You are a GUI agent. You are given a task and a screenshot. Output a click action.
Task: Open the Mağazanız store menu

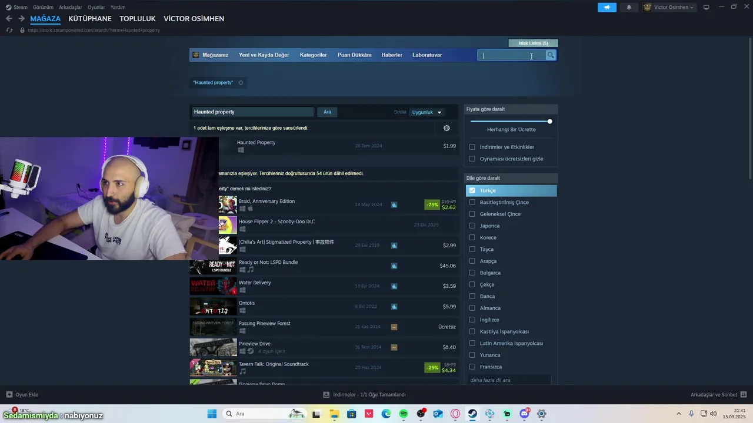pyautogui.click(x=215, y=55)
